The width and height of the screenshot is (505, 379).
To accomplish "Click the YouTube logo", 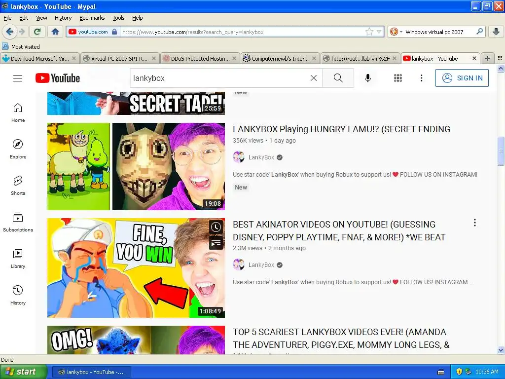I will point(58,78).
